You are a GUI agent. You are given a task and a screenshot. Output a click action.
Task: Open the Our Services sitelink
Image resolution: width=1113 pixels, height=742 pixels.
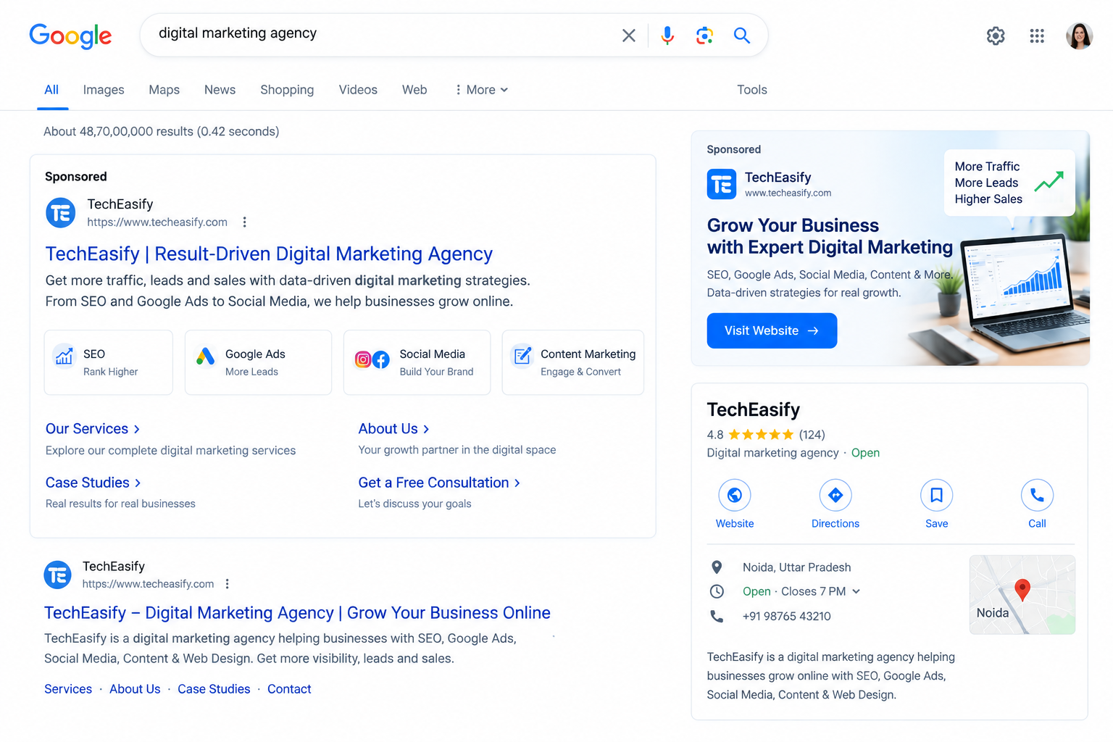[x=93, y=429]
